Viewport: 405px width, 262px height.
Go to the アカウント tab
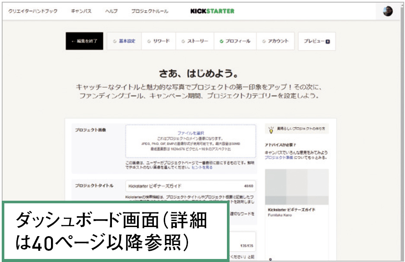[x=275, y=41]
